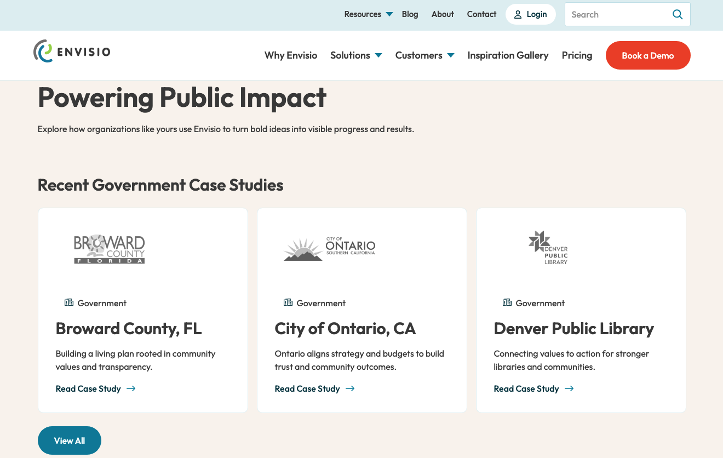Click the Government building icon on Ontario card
Viewport: 723px width, 458px height.
coord(288,302)
